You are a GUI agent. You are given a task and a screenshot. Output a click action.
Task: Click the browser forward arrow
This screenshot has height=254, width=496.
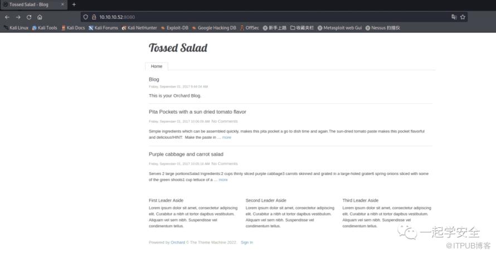[x=18, y=17]
